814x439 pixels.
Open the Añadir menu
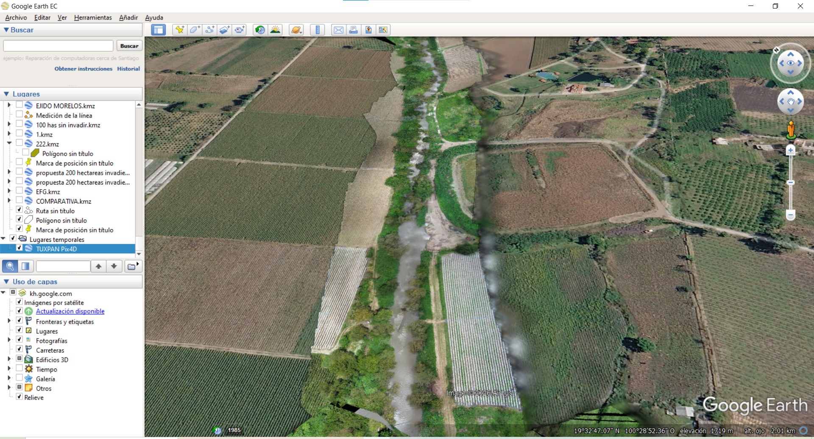[x=128, y=17]
